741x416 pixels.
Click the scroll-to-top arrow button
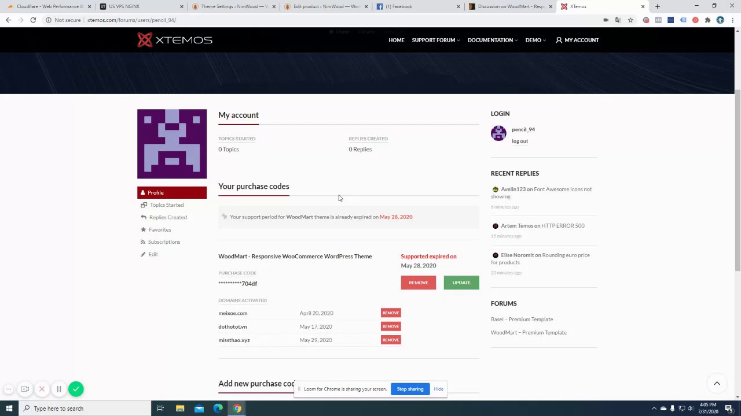[x=717, y=383]
